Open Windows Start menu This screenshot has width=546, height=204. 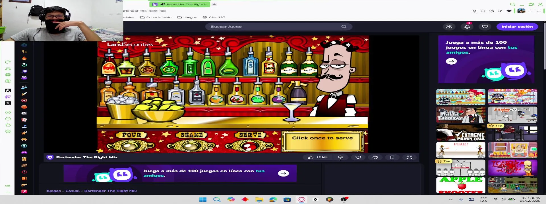point(203,199)
